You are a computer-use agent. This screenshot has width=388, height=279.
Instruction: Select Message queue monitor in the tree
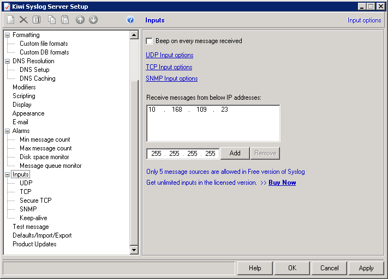pos(51,166)
